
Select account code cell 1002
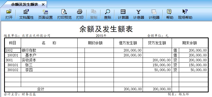(13, 50)
